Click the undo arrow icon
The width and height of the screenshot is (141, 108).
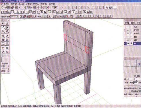(x=20, y=8)
